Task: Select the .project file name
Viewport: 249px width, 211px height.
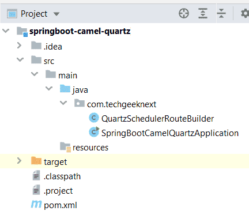Action: click(x=58, y=191)
